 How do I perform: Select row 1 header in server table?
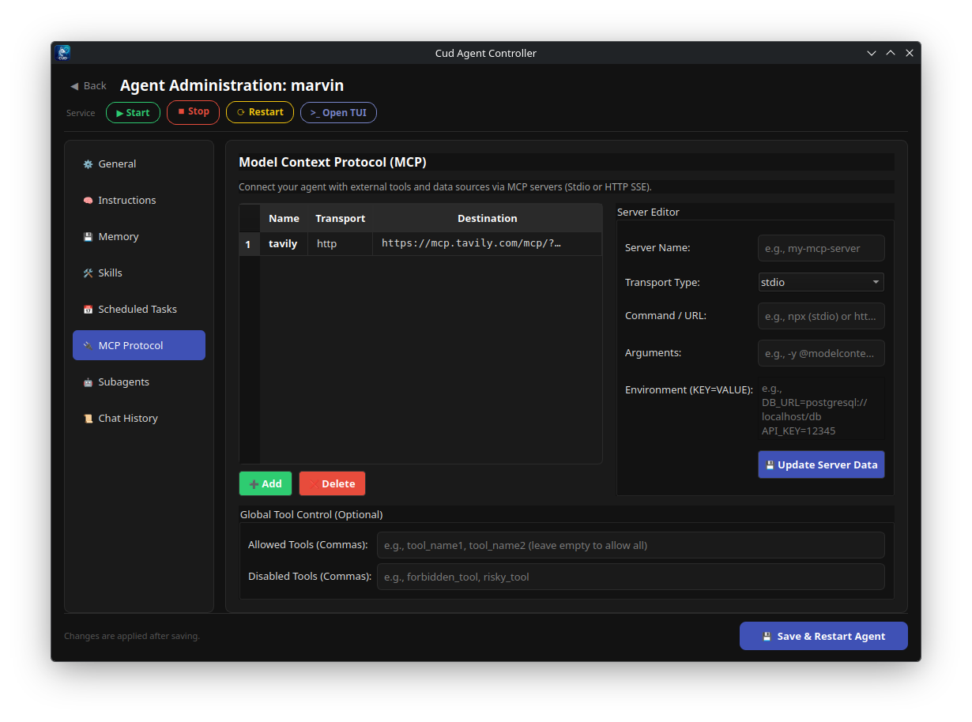(x=250, y=244)
